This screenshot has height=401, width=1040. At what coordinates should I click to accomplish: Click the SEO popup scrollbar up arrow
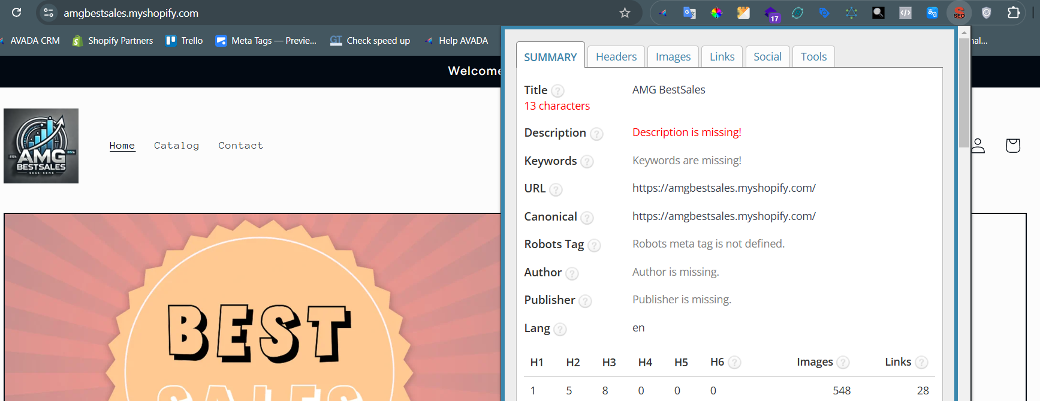[964, 33]
